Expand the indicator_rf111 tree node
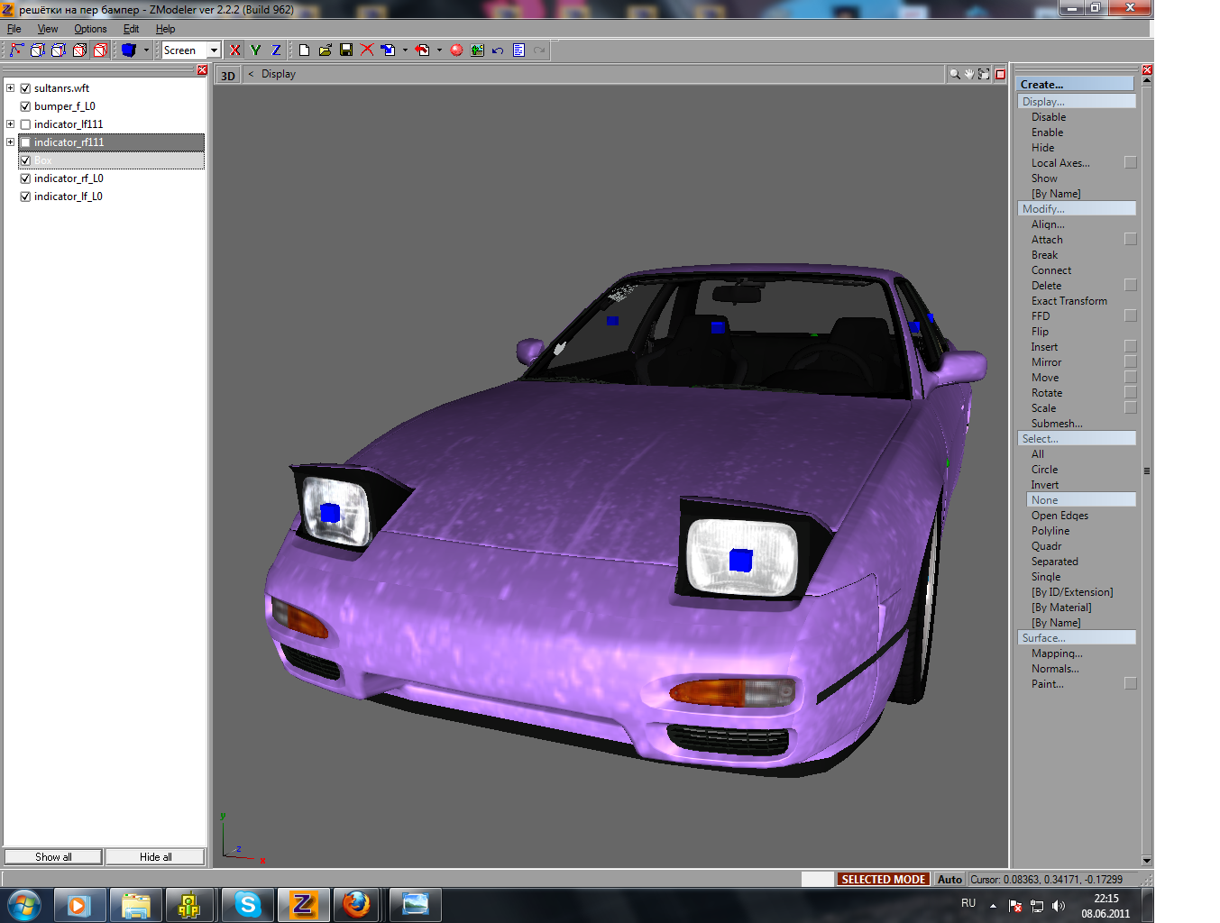The height and width of the screenshot is (923, 1220). pyautogui.click(x=10, y=142)
